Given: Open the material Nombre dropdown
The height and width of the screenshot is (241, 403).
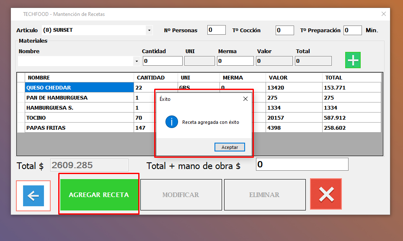Looking at the screenshot, I should [x=137, y=62].
